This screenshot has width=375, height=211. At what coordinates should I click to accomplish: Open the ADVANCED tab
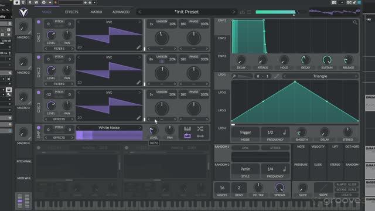pyautogui.click(x=121, y=12)
